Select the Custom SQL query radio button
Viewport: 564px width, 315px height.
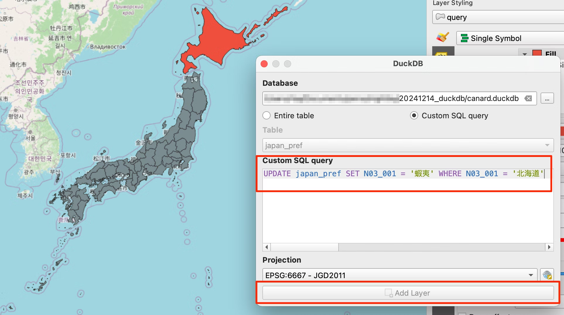[x=414, y=116]
